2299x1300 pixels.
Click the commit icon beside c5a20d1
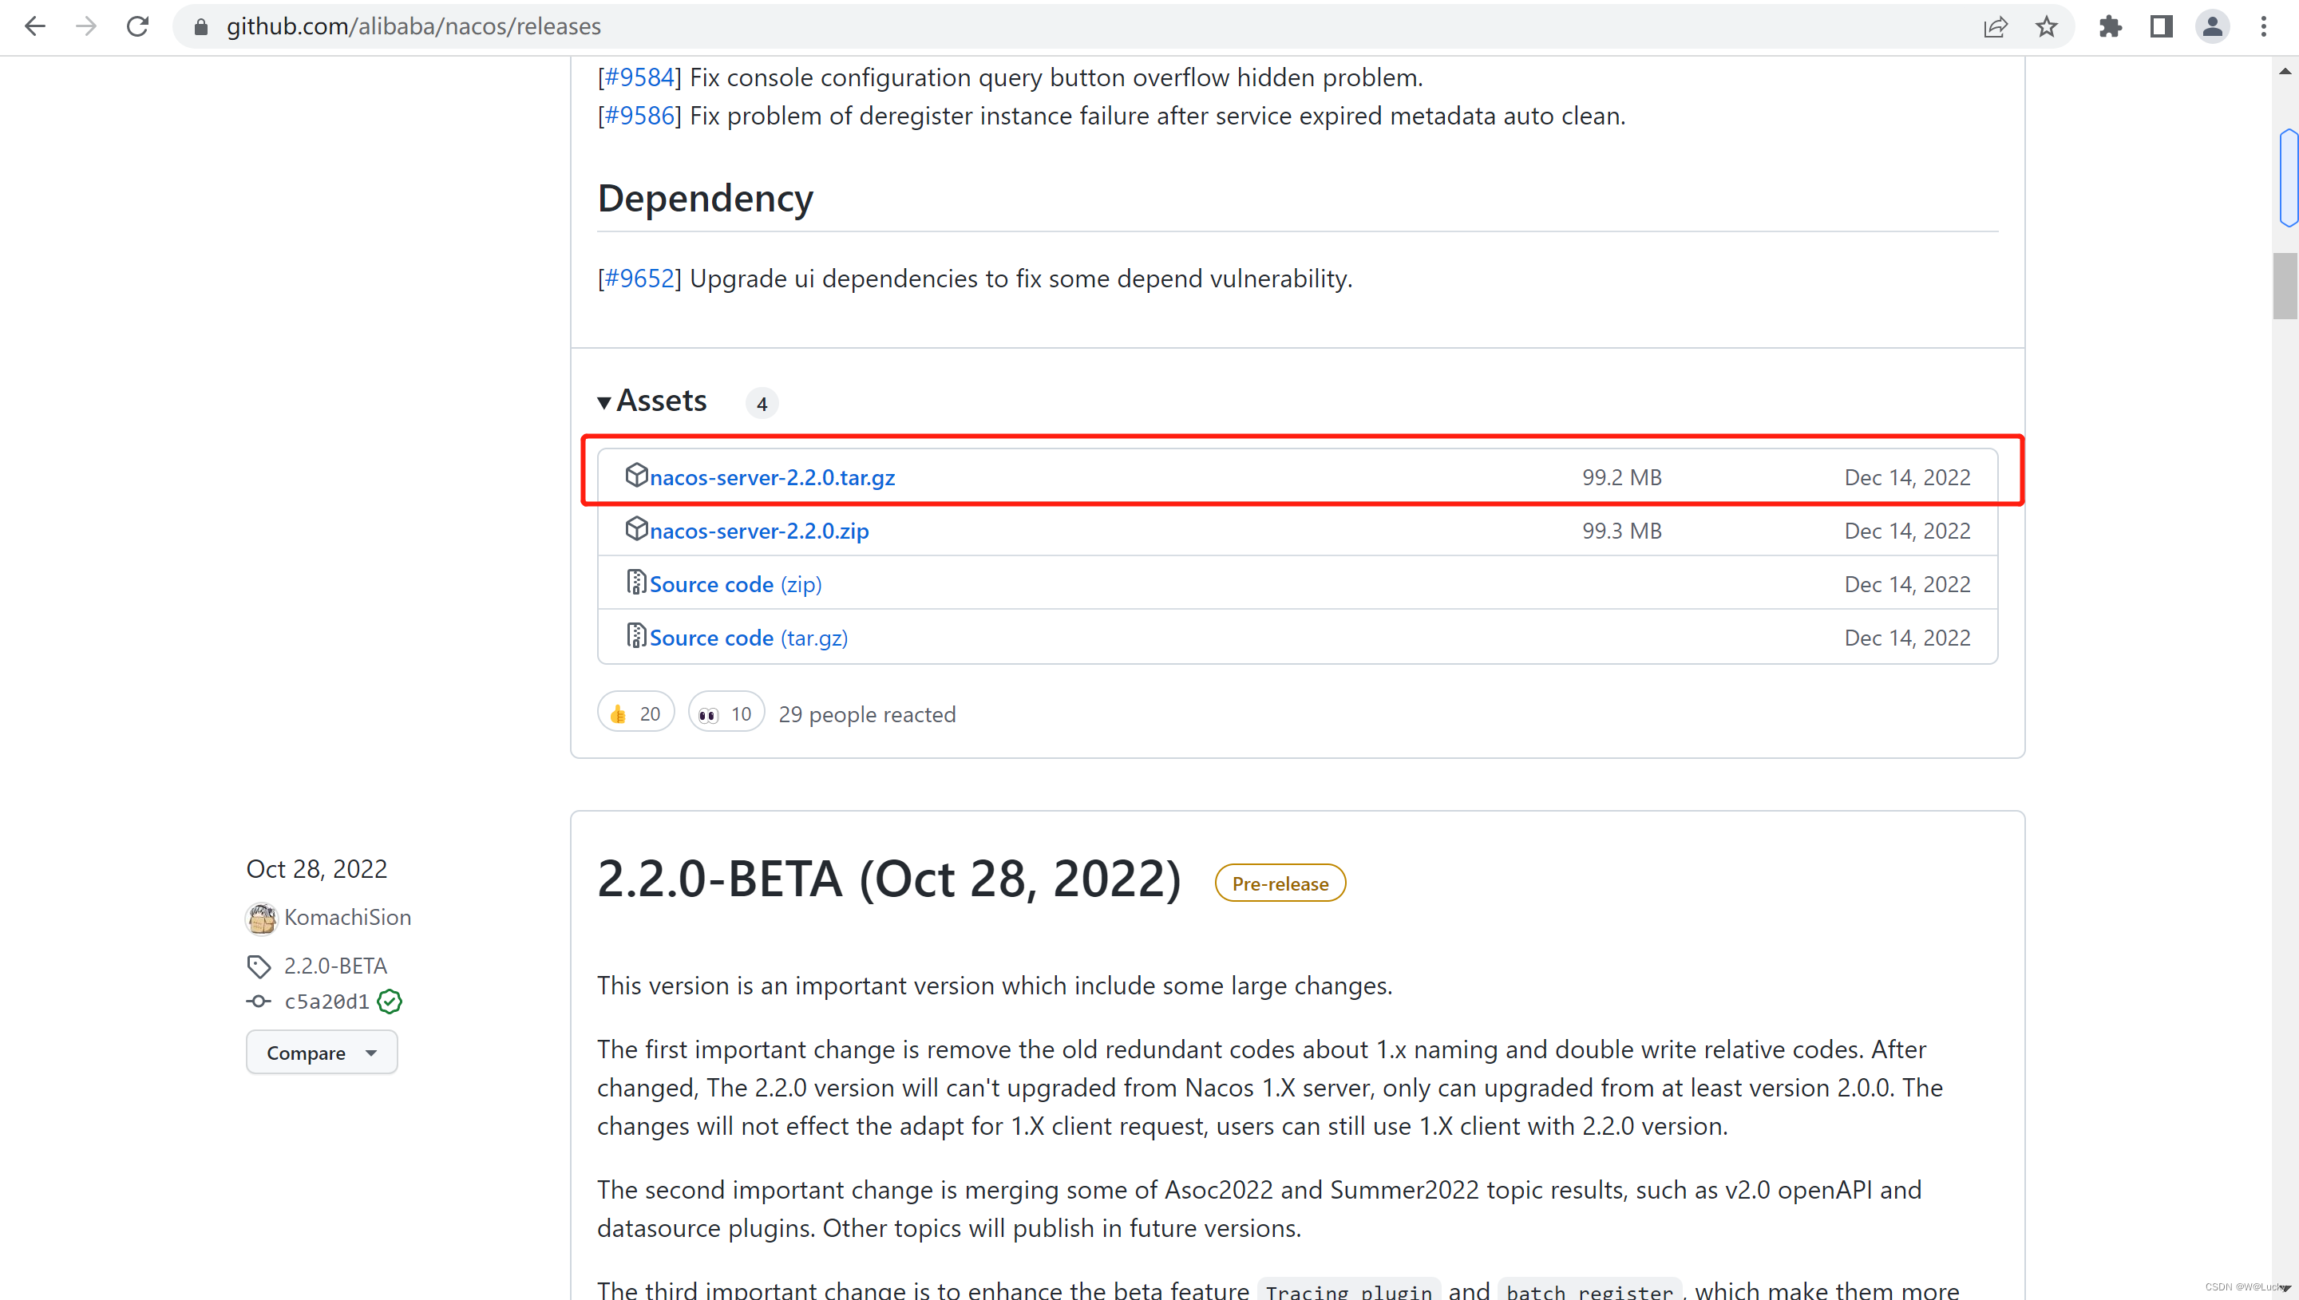coord(259,1002)
